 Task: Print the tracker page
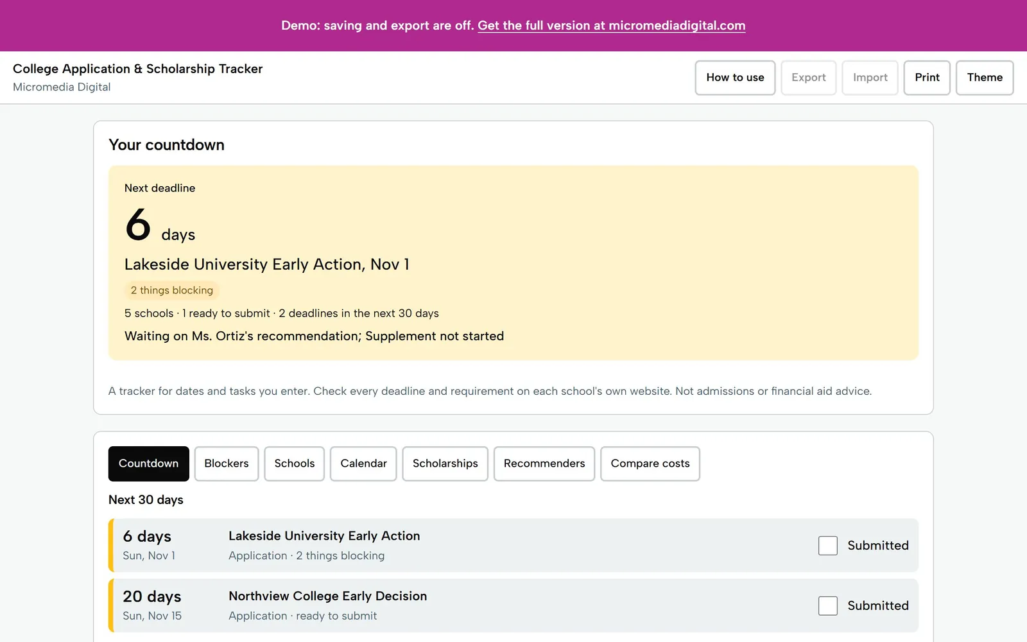coord(927,78)
